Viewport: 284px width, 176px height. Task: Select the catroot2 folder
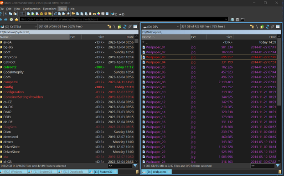pos(67,67)
